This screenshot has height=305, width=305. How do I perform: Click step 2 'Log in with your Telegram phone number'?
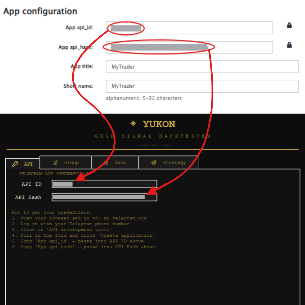[x=71, y=224]
